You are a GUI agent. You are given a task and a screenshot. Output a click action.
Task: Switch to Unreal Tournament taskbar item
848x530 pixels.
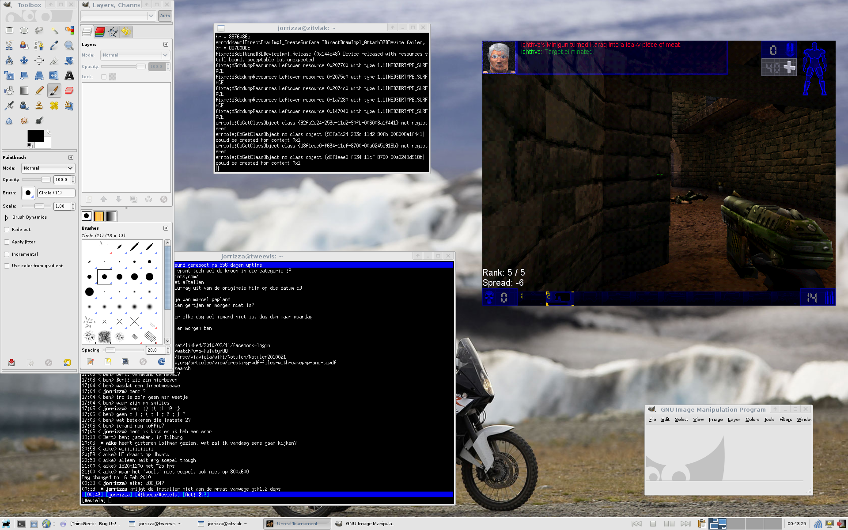click(297, 524)
